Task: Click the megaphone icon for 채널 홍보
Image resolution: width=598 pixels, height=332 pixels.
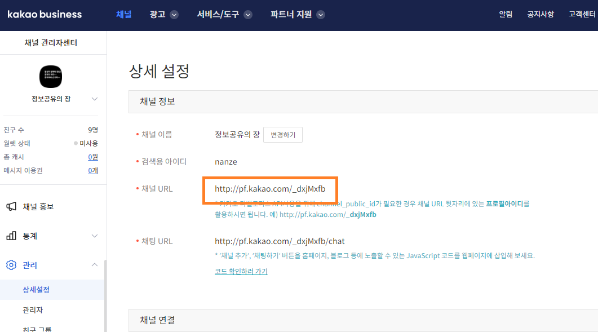Action: tap(11, 206)
